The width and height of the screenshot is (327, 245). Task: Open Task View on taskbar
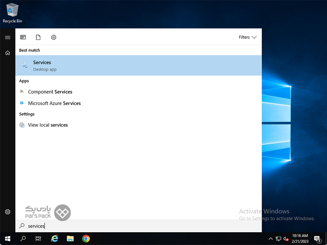pyautogui.click(x=39, y=238)
